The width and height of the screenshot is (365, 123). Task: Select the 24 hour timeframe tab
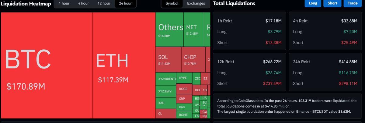point(125,4)
